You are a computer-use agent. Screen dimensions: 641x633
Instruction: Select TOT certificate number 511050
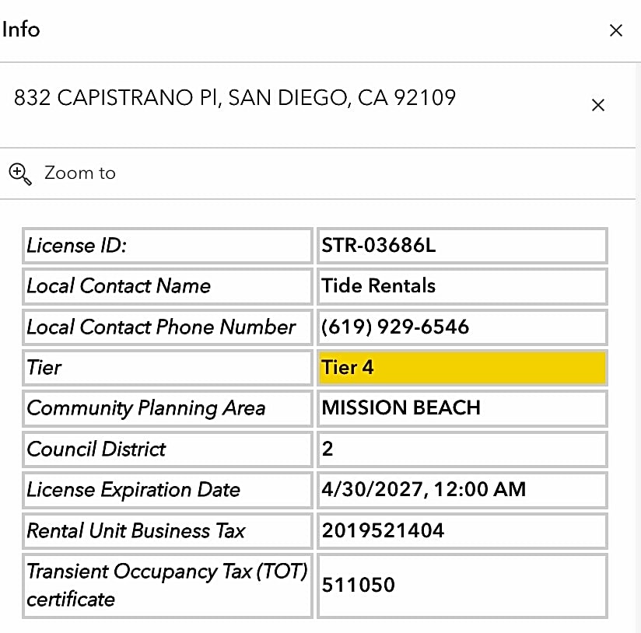(358, 585)
